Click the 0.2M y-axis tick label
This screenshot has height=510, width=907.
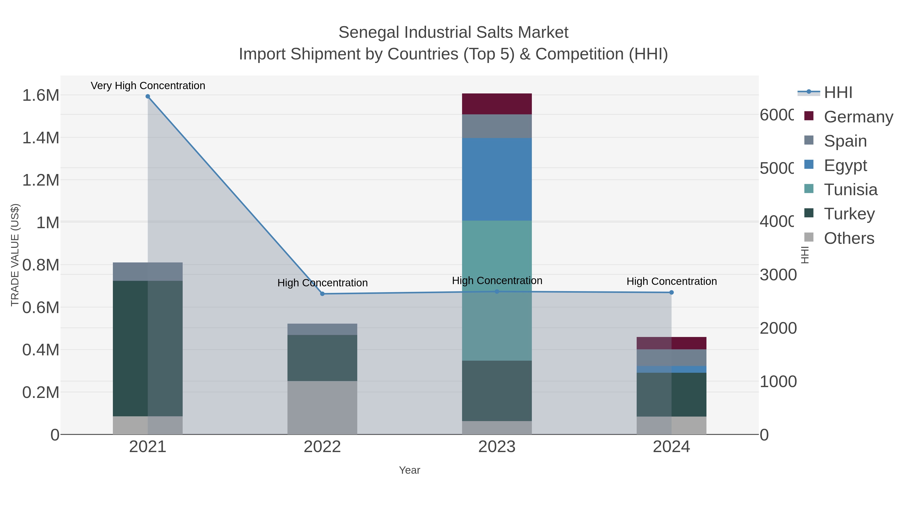point(41,392)
